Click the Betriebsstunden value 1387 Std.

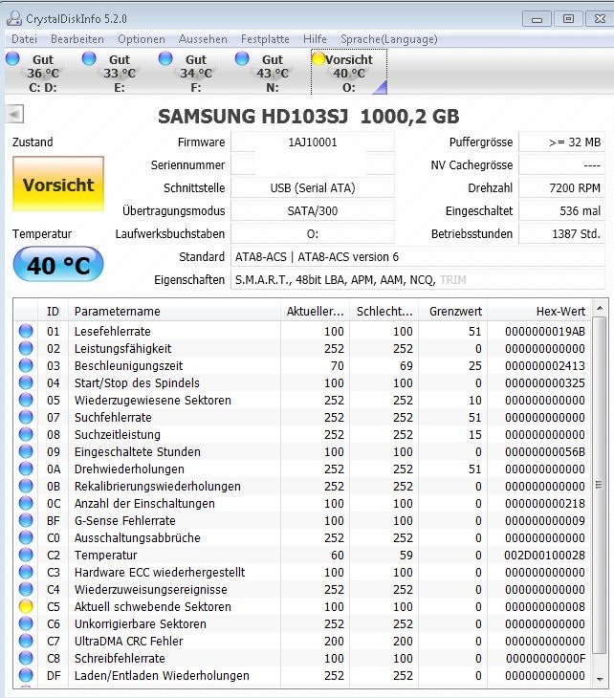(562, 233)
